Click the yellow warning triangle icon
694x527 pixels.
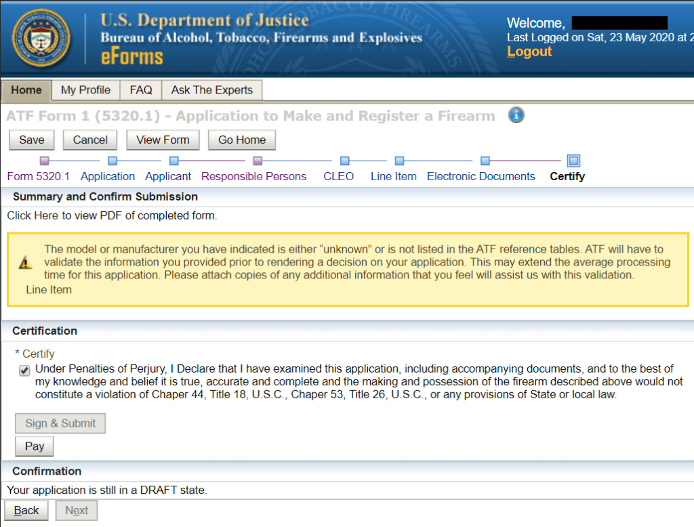(25, 262)
